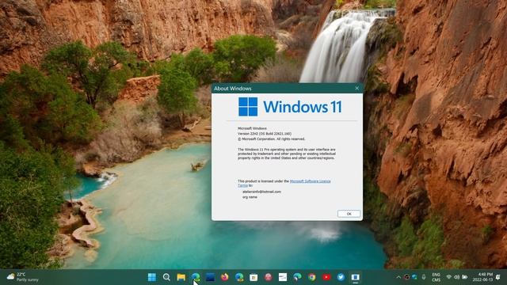Close the About Windows dialog
Image resolution: width=507 pixels, height=285 pixels.
pyautogui.click(x=357, y=88)
